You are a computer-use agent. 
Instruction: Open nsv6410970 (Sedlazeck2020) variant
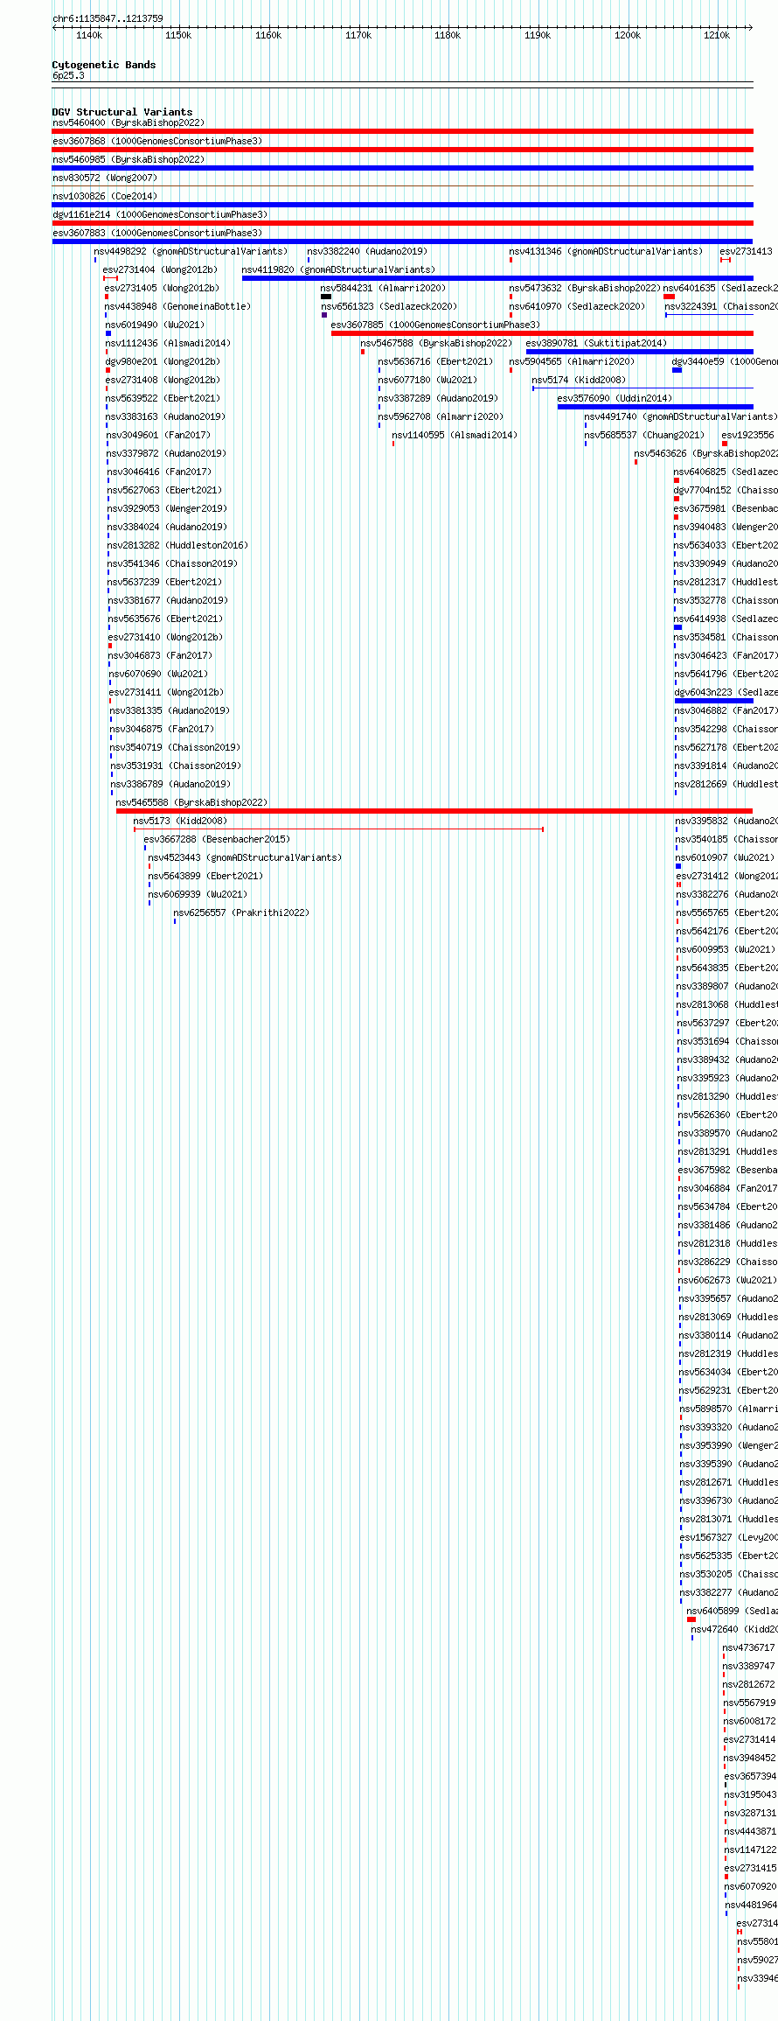[x=578, y=306]
